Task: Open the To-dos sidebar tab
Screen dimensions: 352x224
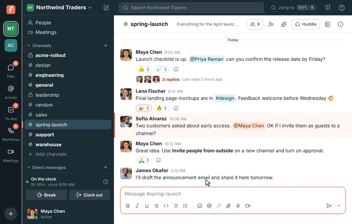Action: (11, 113)
